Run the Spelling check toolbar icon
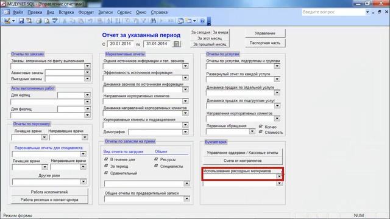 click(55, 21)
